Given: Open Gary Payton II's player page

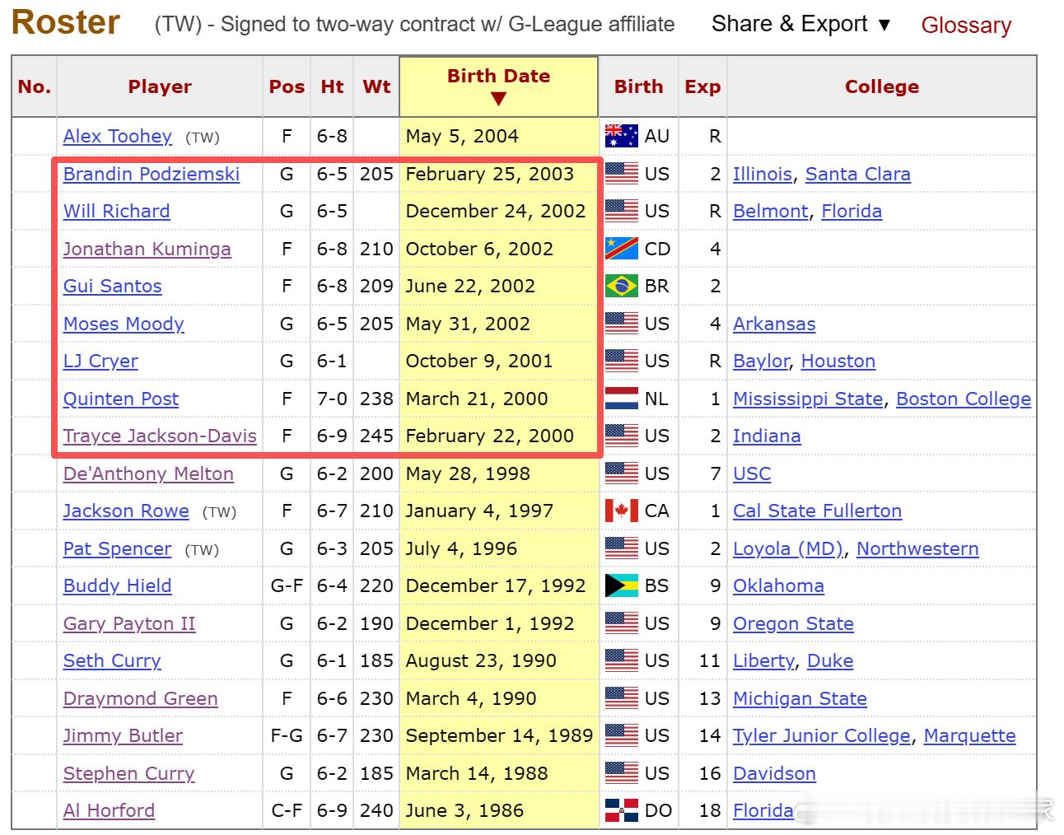Looking at the screenshot, I should pyautogui.click(x=129, y=624).
